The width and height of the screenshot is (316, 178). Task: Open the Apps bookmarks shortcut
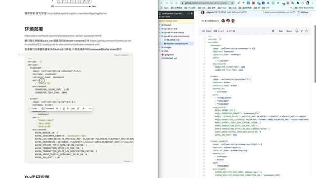point(164,8)
